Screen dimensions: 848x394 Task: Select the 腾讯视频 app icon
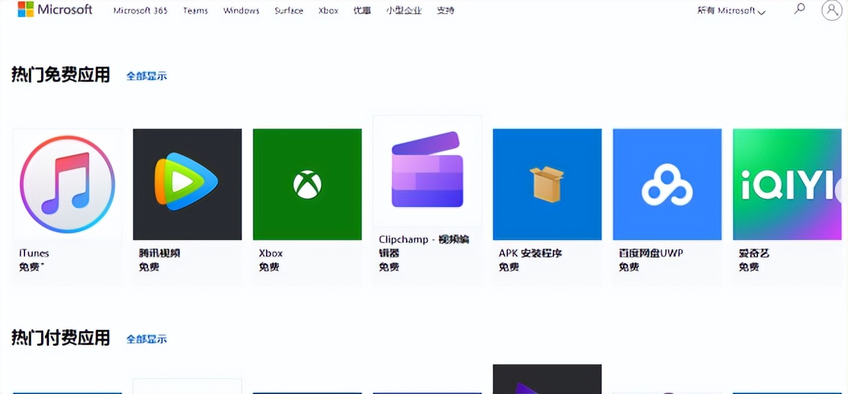pyautogui.click(x=187, y=184)
